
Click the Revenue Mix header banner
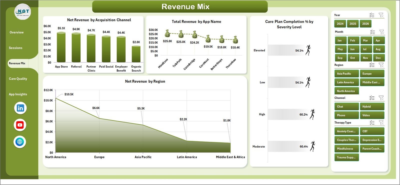point(180,7)
